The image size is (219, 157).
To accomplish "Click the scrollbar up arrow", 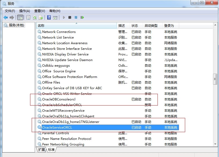I will coord(215,25).
